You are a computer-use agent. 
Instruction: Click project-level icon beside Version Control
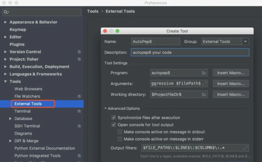[x=79, y=52]
